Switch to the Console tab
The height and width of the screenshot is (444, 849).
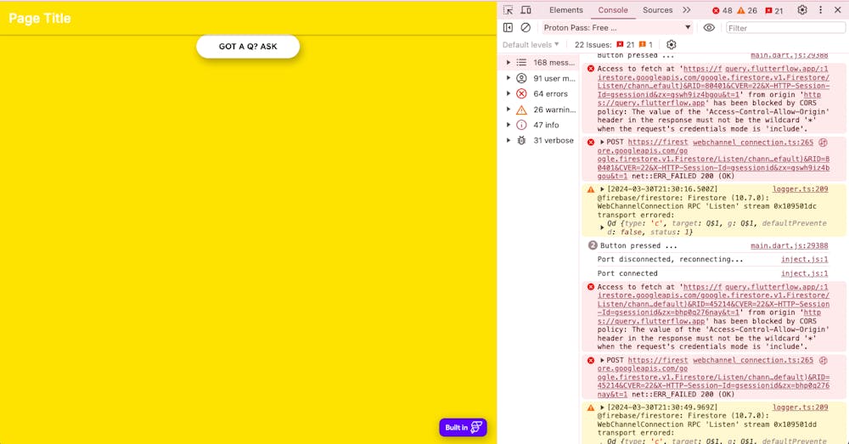(x=613, y=10)
